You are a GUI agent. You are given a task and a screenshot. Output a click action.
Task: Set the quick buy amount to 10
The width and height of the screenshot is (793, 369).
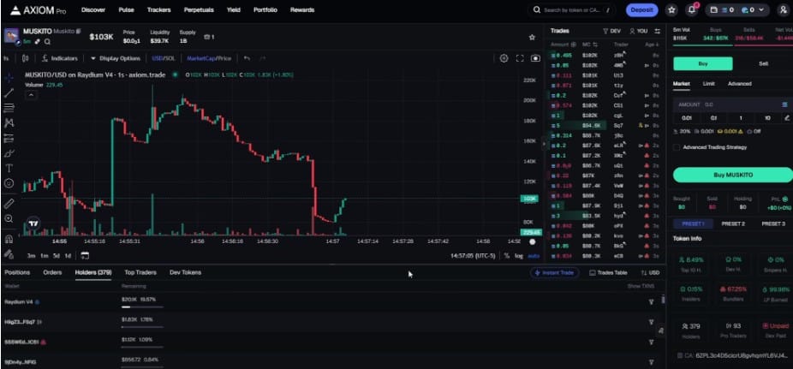pyautogui.click(x=767, y=118)
